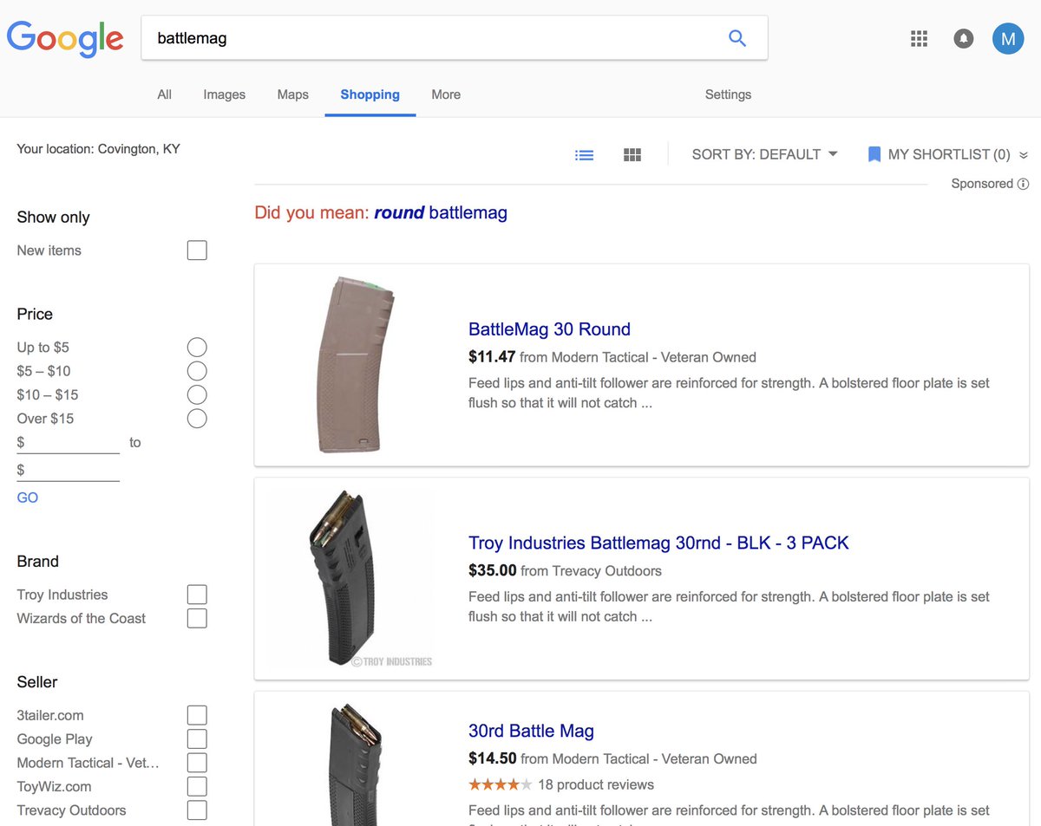This screenshot has height=826, width=1041.
Task: Click the Troy Industries black magazine thumbnail
Action: [350, 578]
